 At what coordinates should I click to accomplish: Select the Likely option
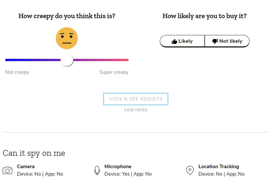point(183,41)
